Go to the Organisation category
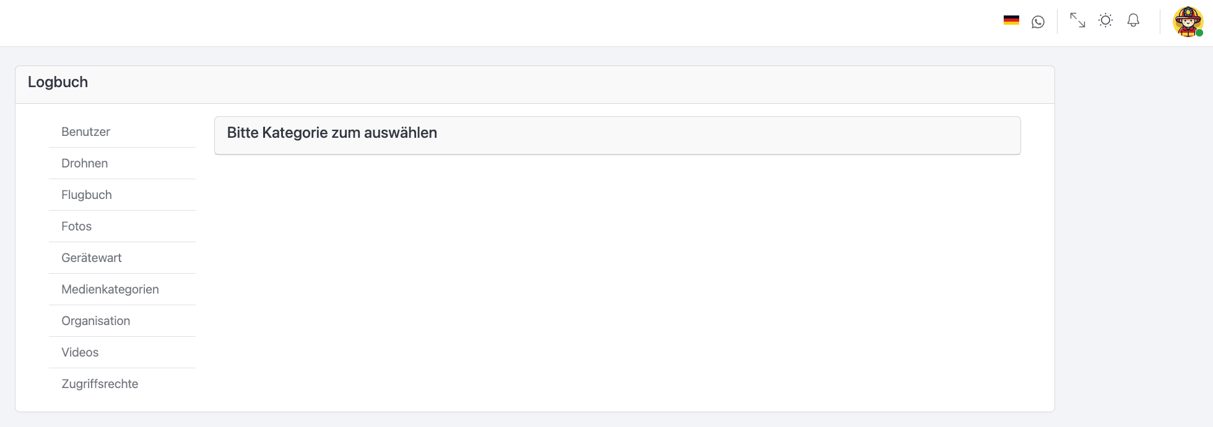The image size is (1213, 427). (x=95, y=321)
